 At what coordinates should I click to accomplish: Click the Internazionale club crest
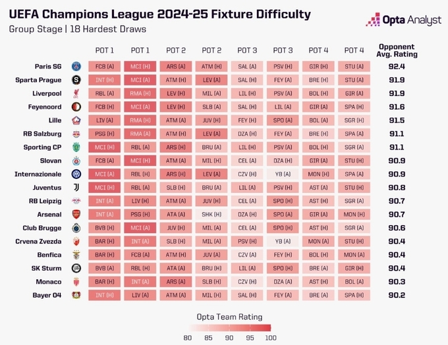pos(76,174)
